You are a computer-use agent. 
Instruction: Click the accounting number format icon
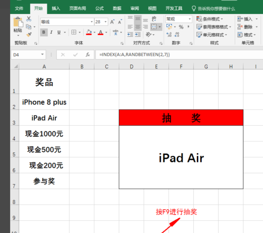pyautogui.click(x=169, y=27)
